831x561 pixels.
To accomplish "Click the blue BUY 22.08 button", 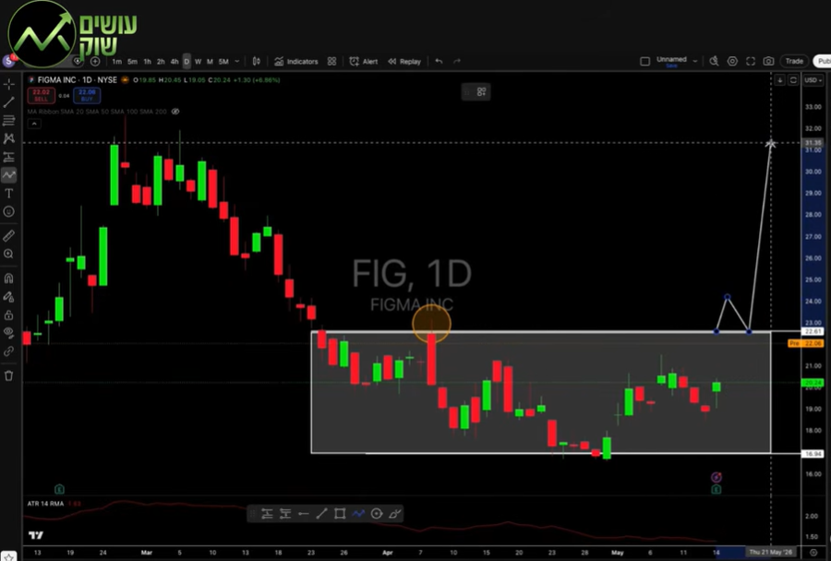I will point(87,95).
